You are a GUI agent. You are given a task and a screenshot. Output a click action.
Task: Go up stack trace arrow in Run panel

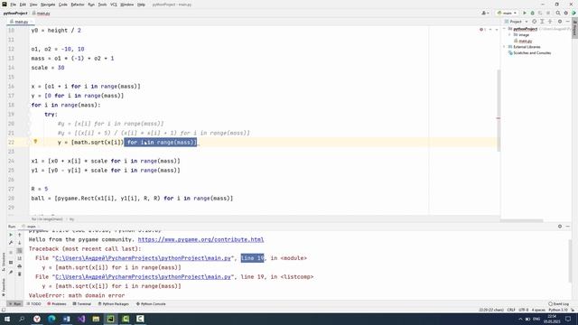20,235
